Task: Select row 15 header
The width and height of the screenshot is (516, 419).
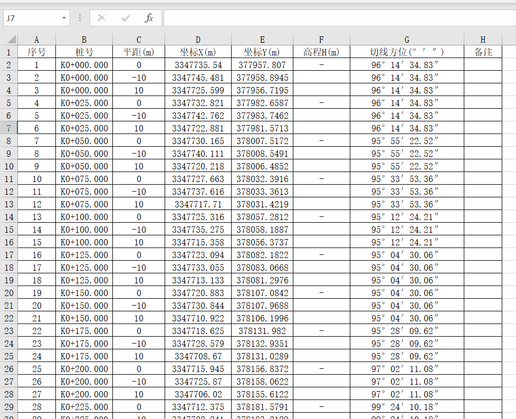Action: point(8,230)
